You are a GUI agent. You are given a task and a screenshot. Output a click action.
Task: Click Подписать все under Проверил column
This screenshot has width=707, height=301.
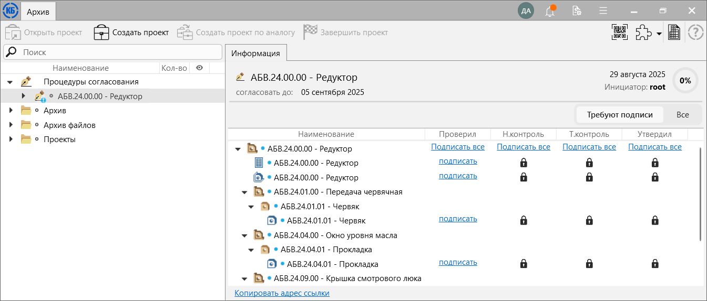click(458, 147)
